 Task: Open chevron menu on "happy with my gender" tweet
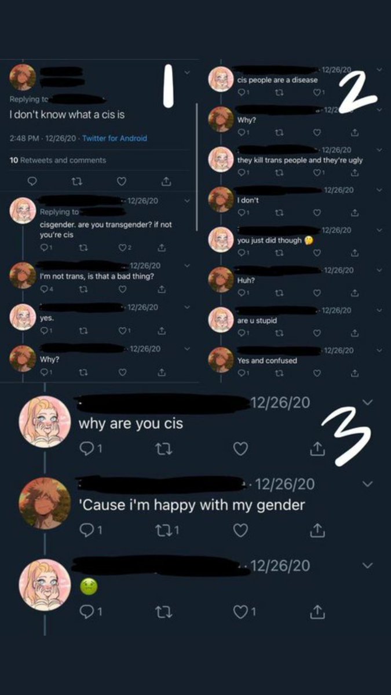point(367,484)
